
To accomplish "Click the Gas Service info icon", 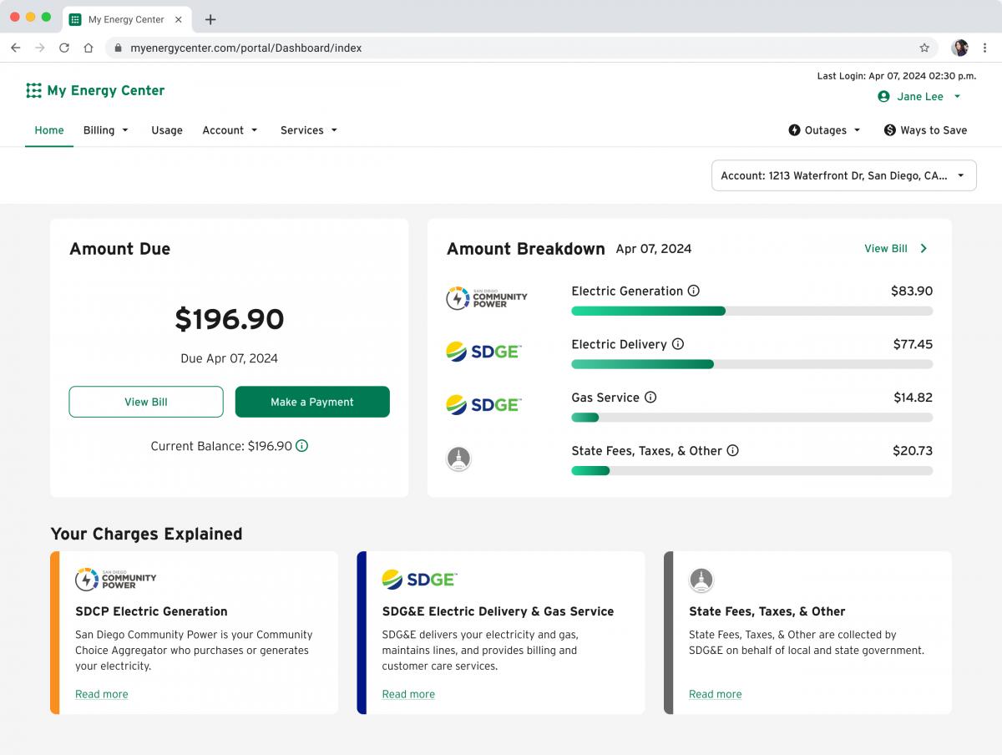I will [650, 398].
